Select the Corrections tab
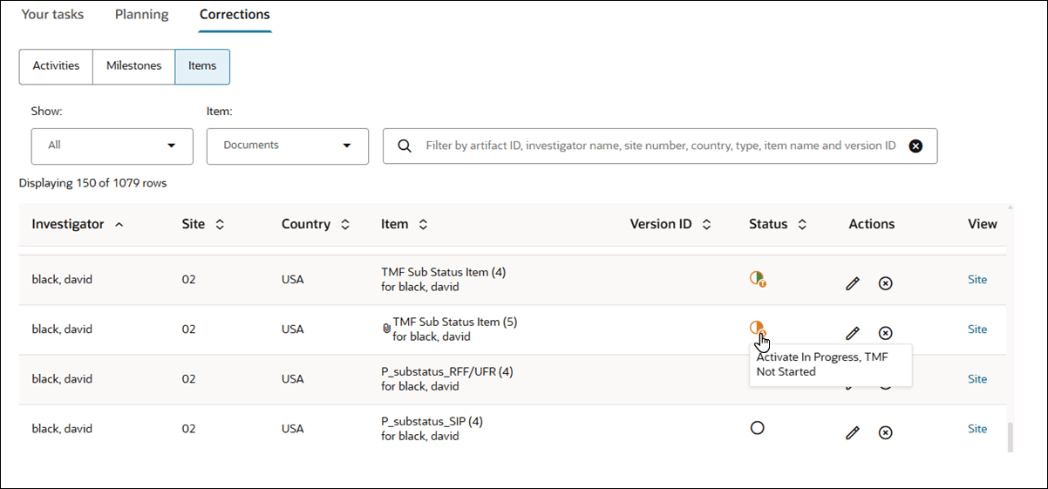The height and width of the screenshot is (489, 1048). click(235, 14)
